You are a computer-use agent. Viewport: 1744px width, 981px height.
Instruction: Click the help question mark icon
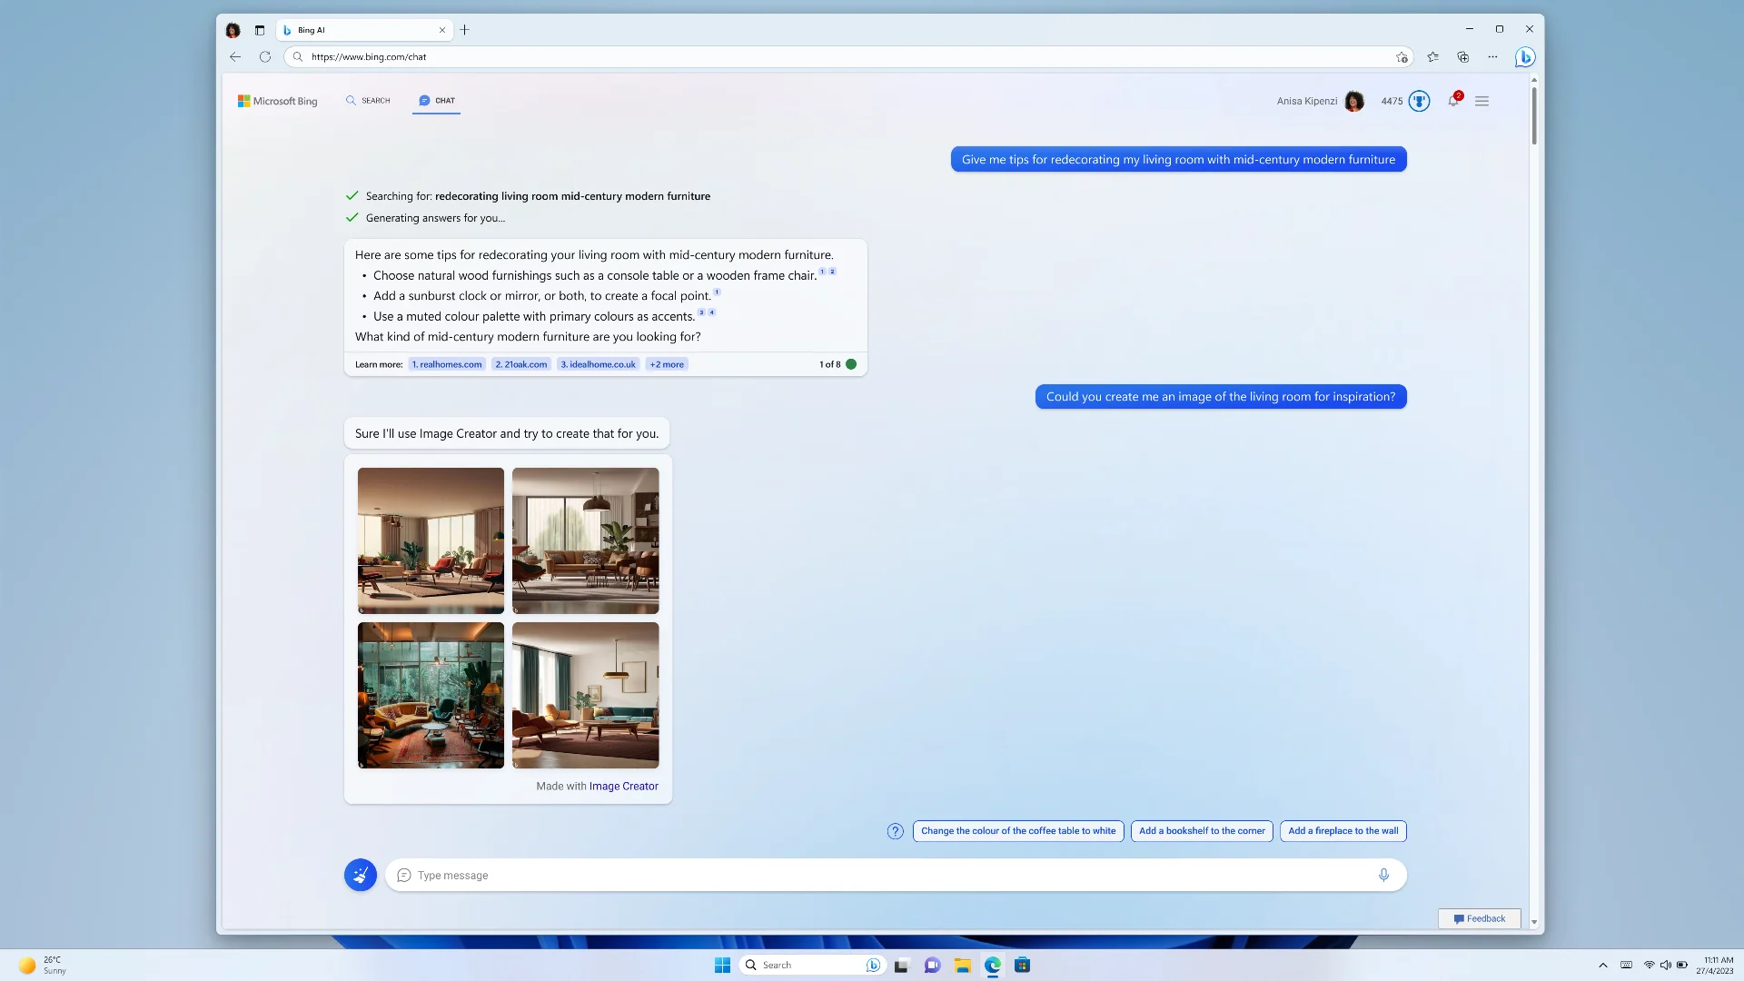(894, 830)
